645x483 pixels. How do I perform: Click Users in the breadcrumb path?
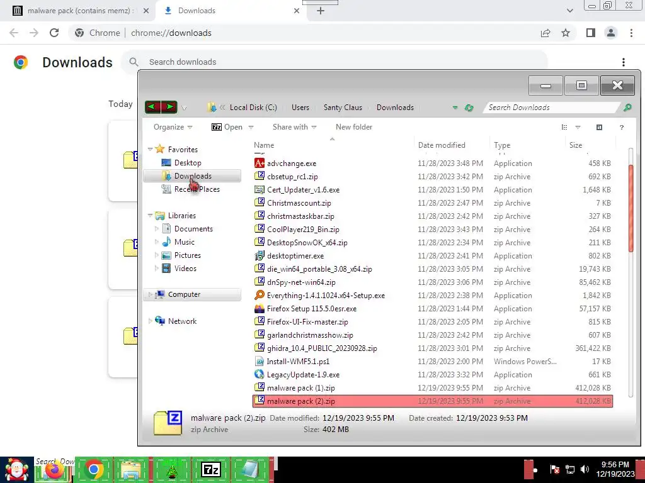tap(300, 107)
